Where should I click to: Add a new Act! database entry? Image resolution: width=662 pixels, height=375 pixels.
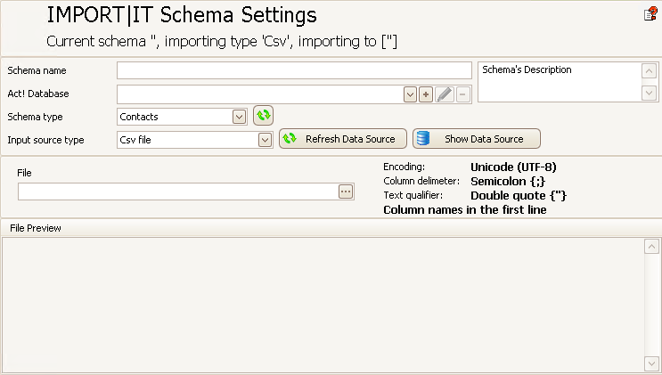(x=426, y=94)
